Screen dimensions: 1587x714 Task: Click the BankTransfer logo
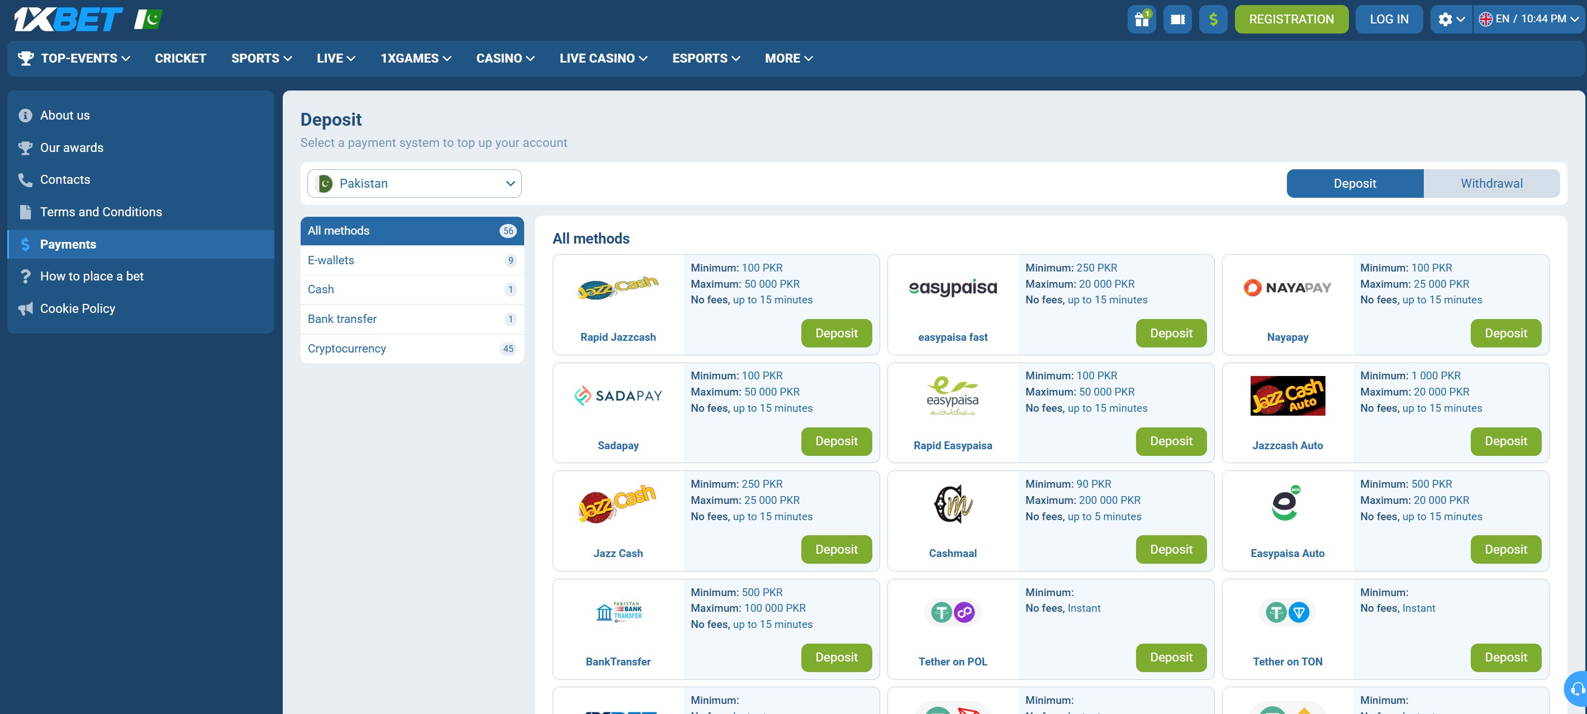tap(619, 612)
